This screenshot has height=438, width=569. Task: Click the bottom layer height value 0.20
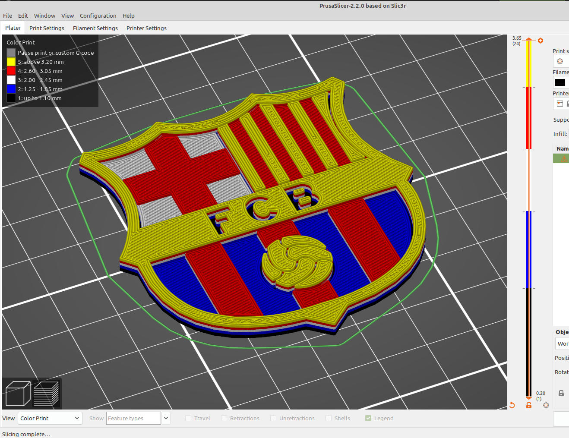click(541, 393)
